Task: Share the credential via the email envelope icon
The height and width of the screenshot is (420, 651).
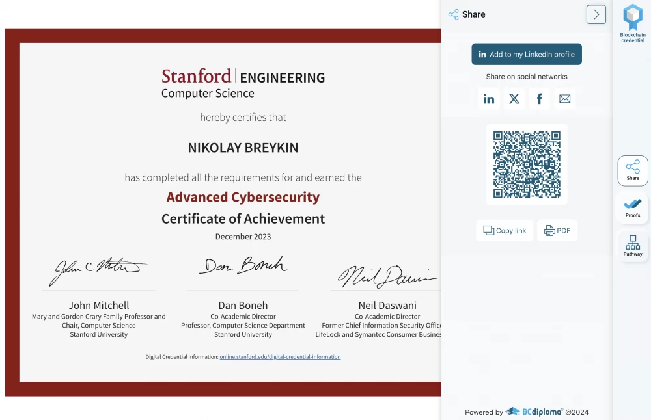Action: (x=564, y=98)
